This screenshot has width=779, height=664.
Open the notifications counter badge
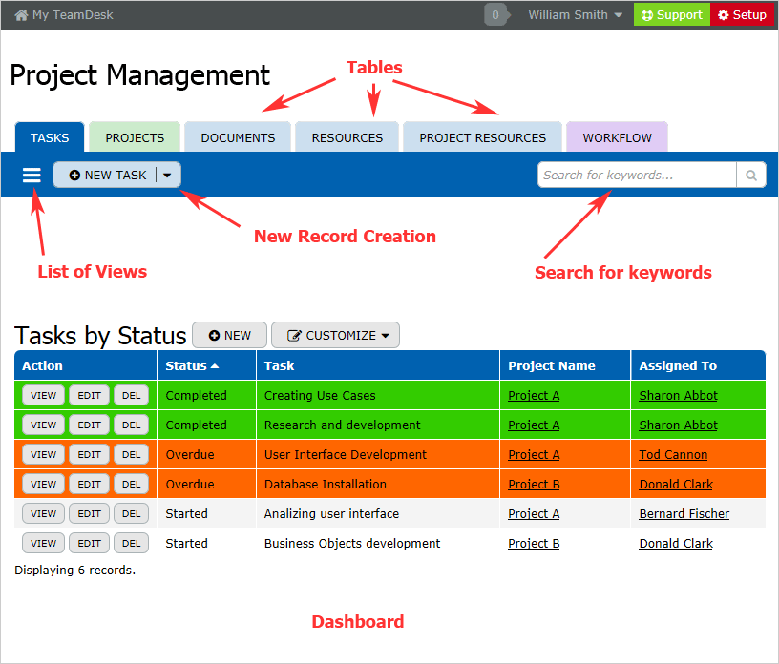tap(495, 15)
